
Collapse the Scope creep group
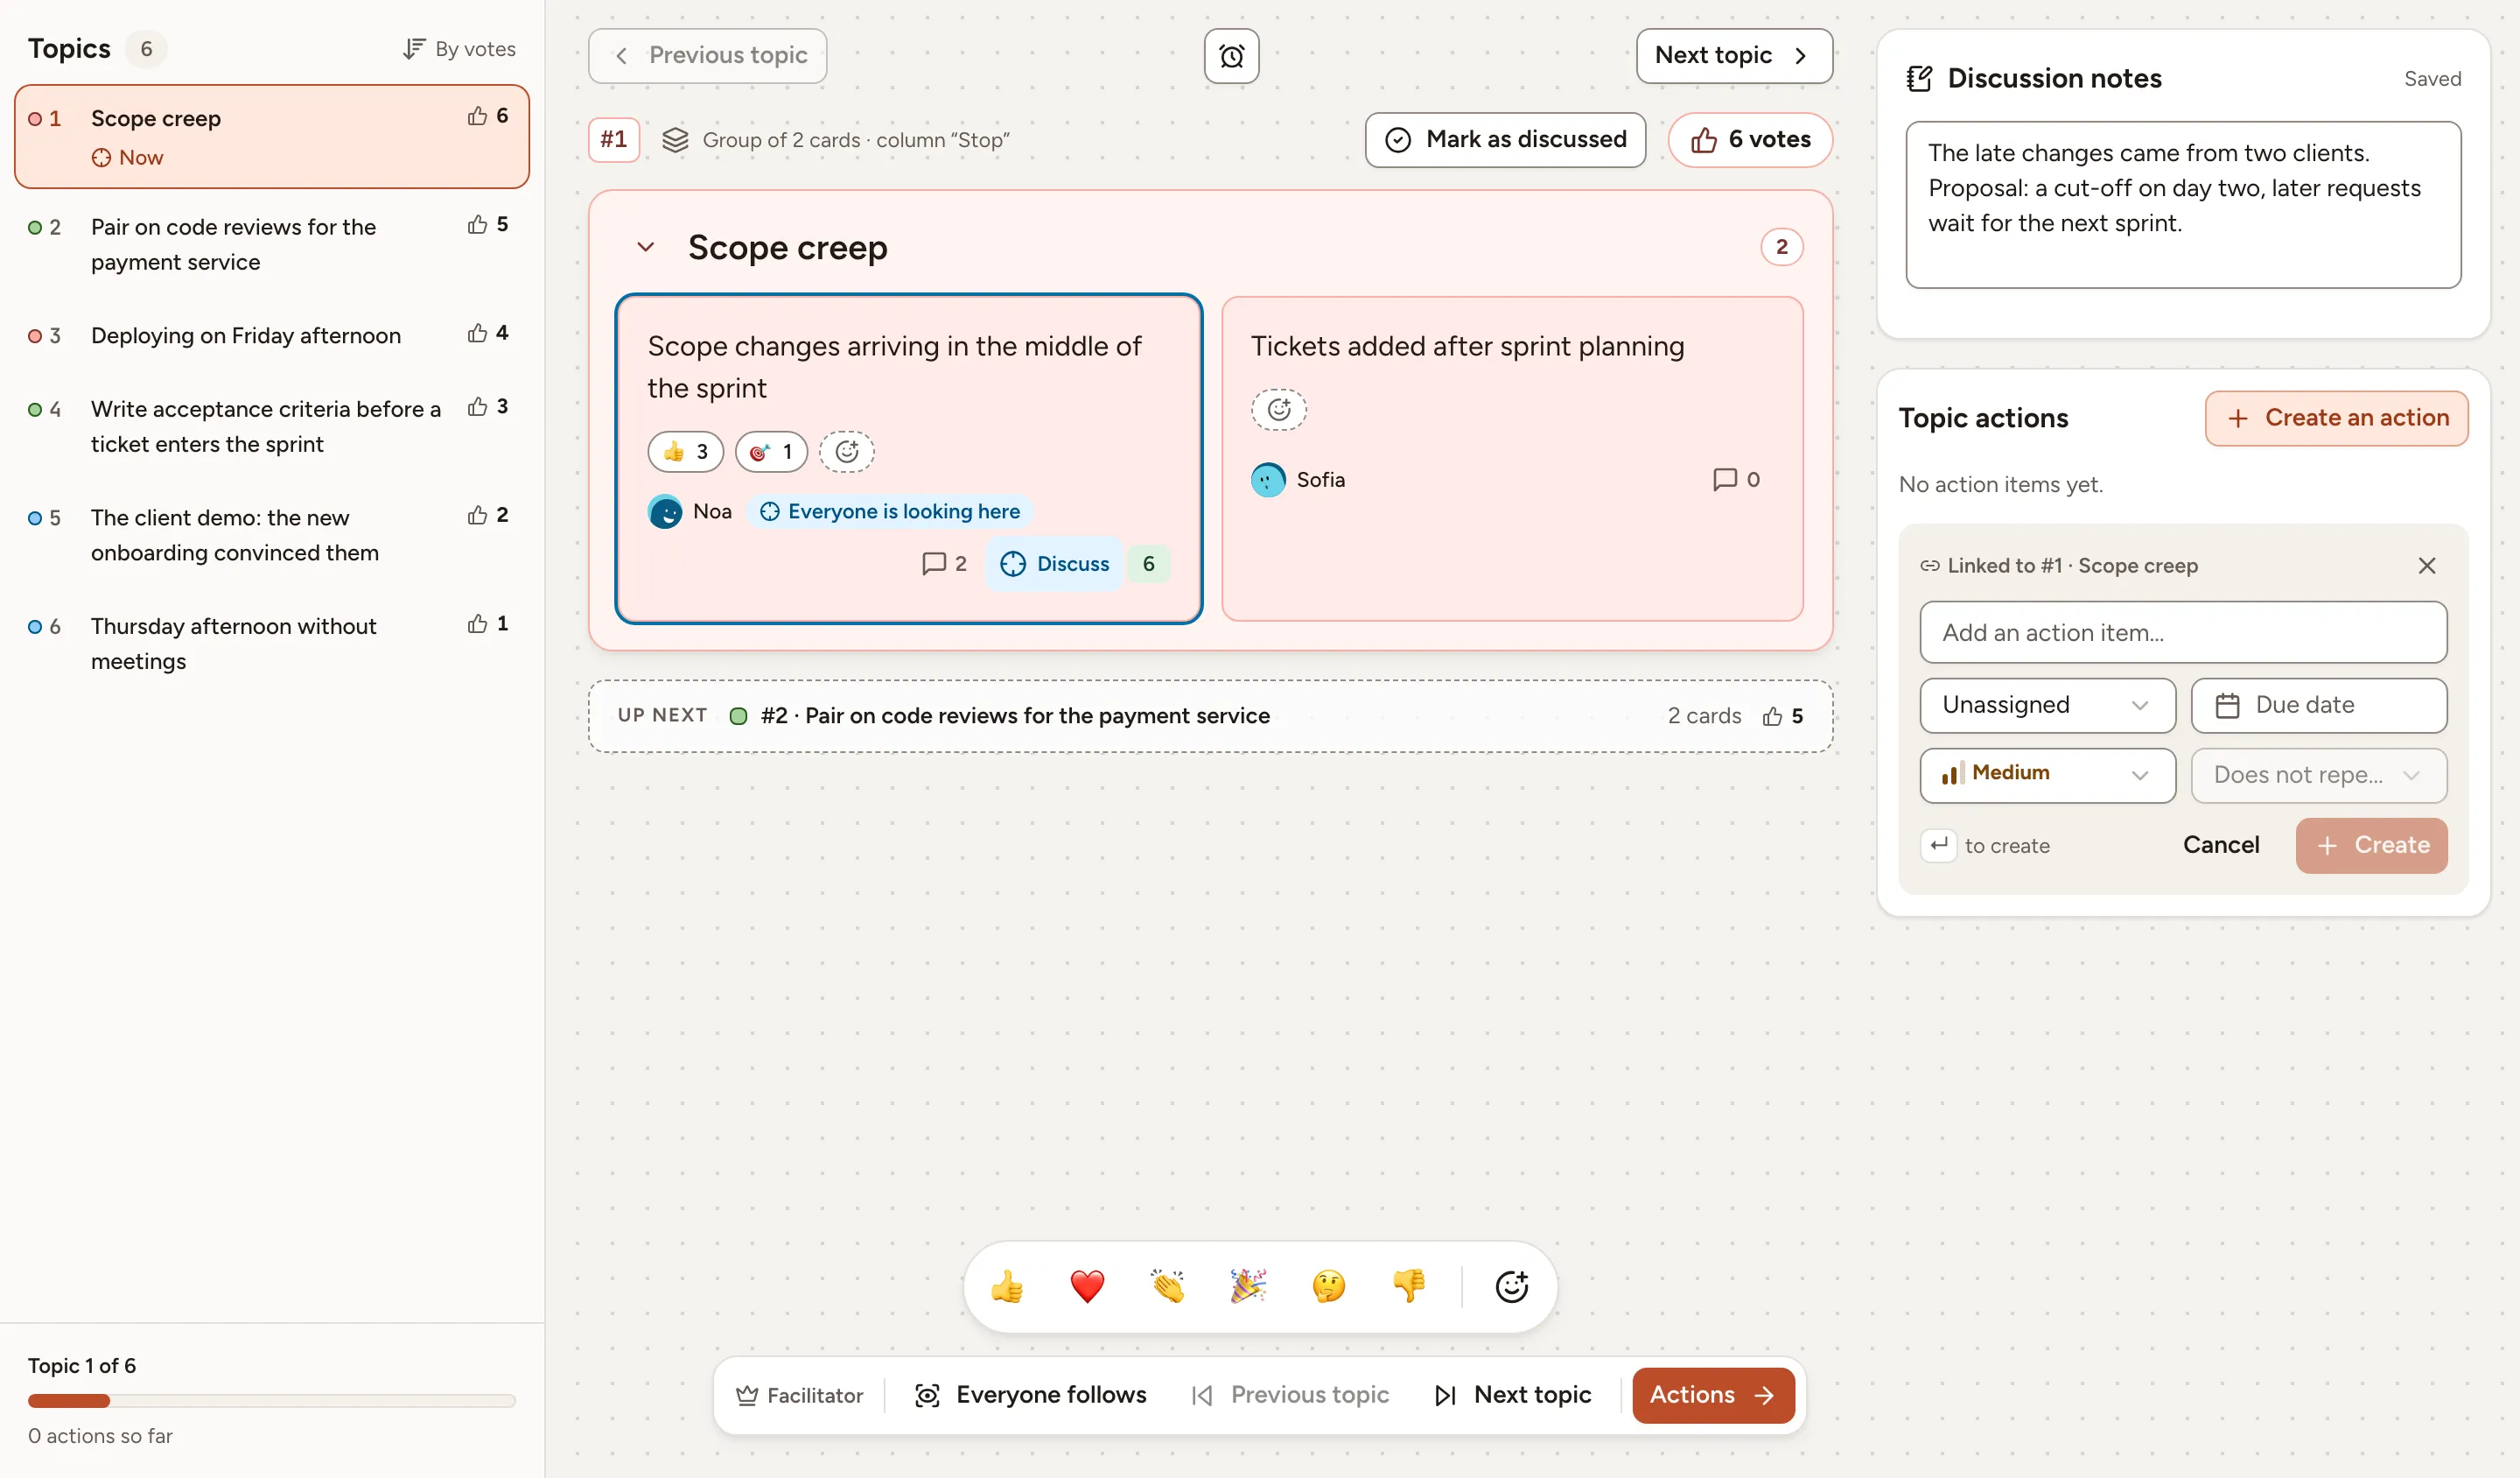point(645,247)
